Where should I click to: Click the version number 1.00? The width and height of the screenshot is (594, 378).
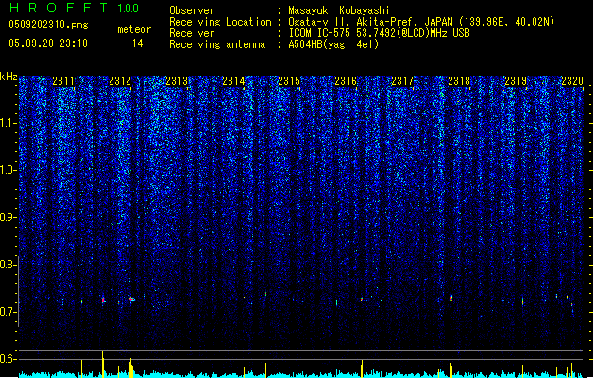pos(128,9)
